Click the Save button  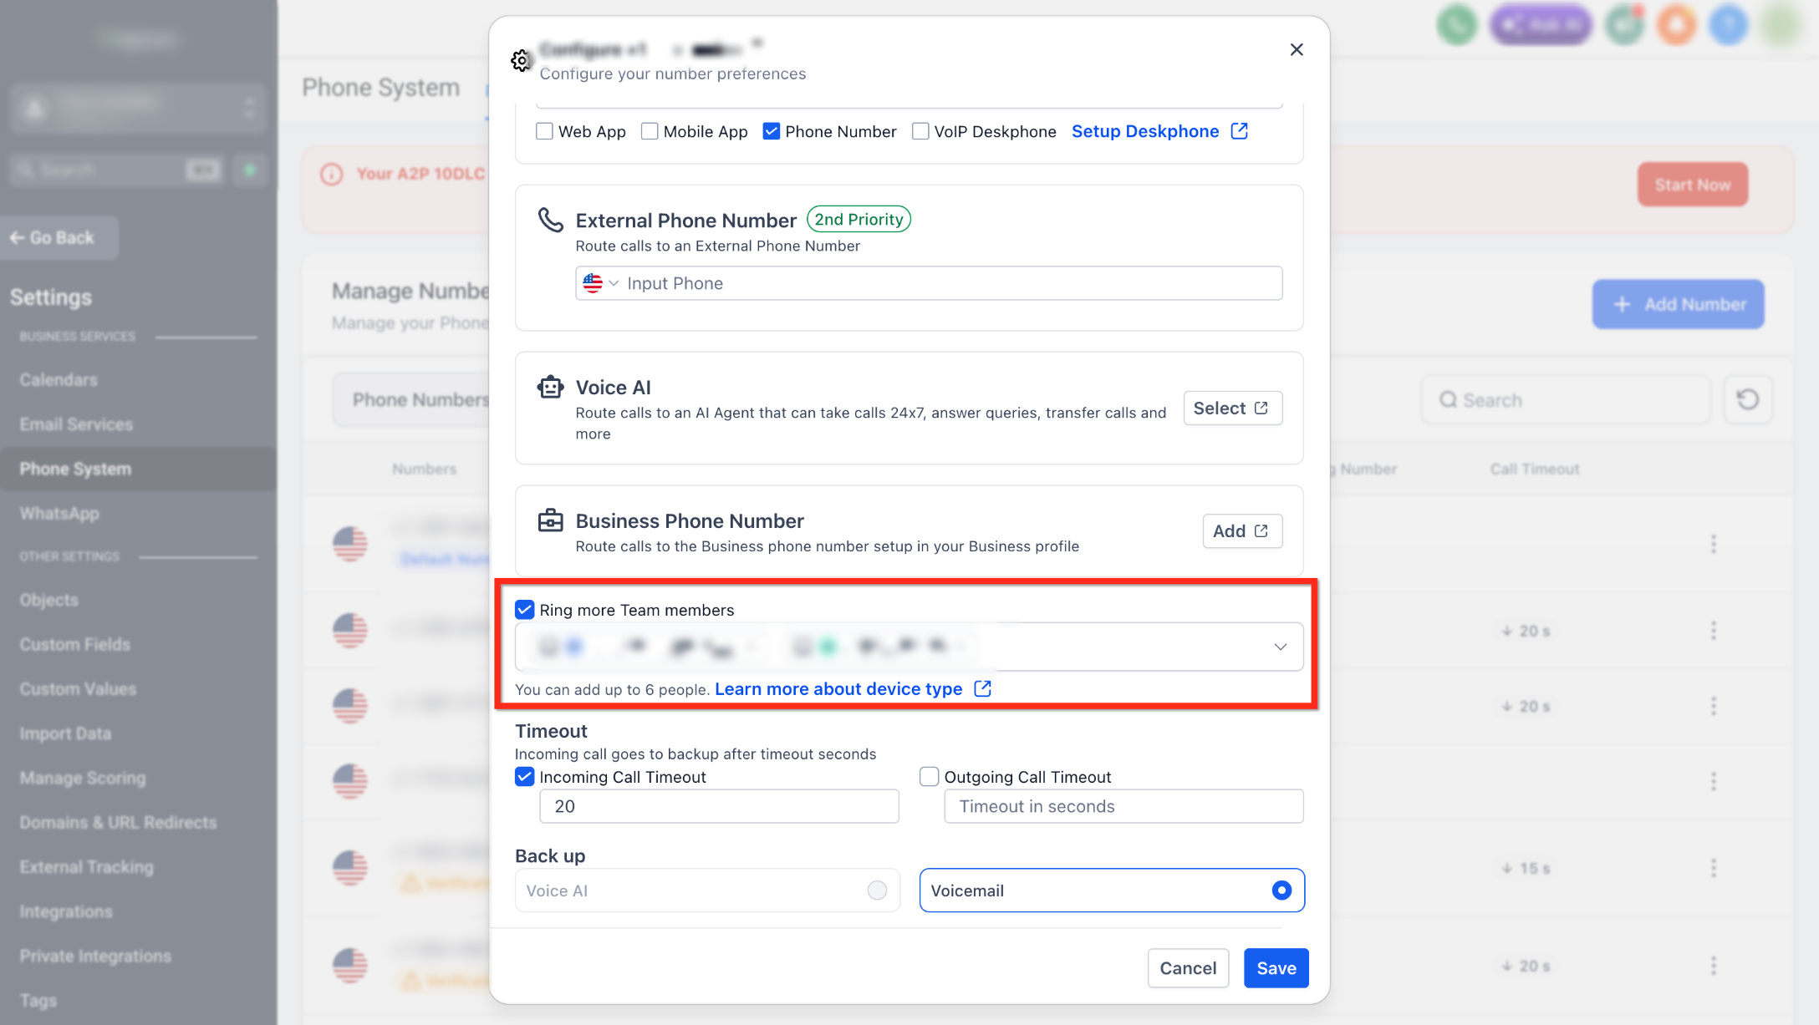[1276, 968]
